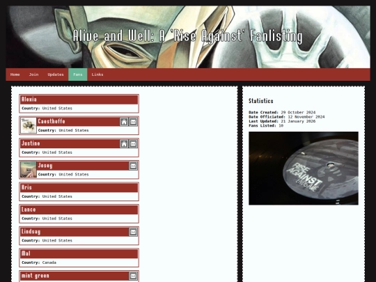Click the Statistics heading
The width and height of the screenshot is (376, 282).
(x=261, y=101)
